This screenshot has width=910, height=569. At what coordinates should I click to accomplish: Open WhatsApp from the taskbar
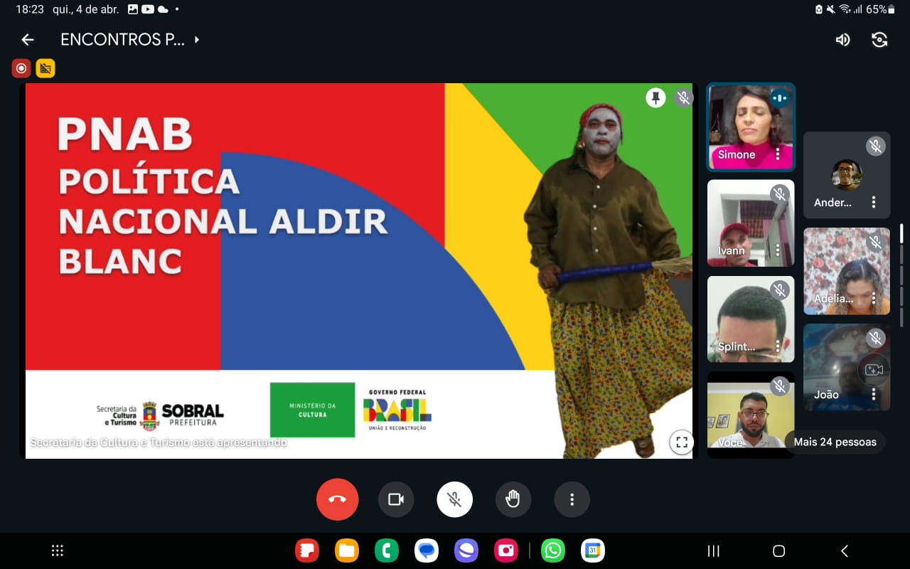click(x=552, y=551)
